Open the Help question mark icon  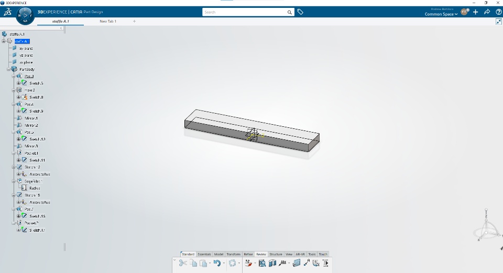click(498, 12)
